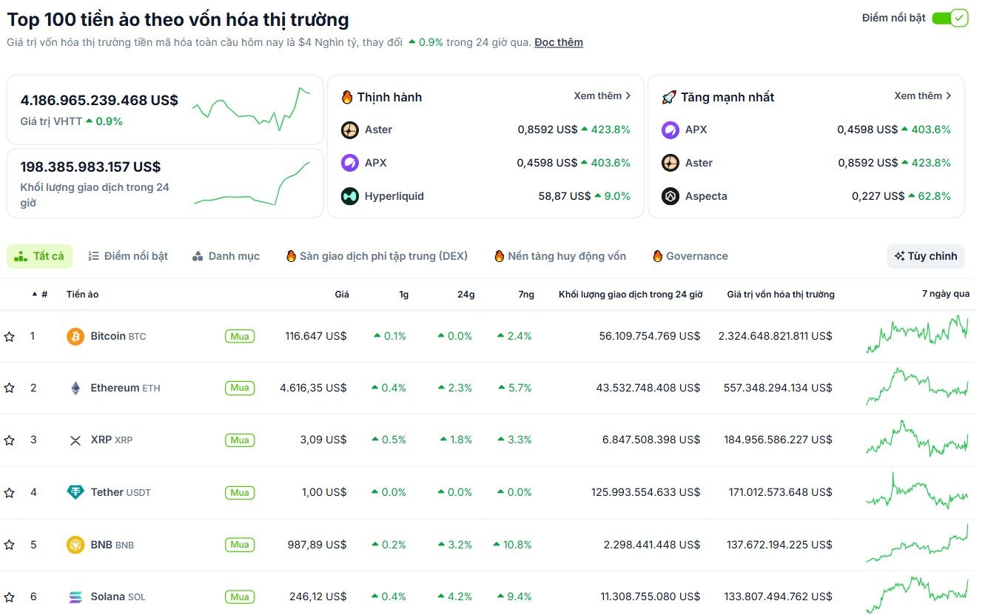The width and height of the screenshot is (985, 615).
Task: Disable the Điểm nổi bật toggle switch
Action: (x=952, y=16)
